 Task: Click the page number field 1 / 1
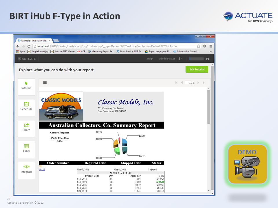190,83
